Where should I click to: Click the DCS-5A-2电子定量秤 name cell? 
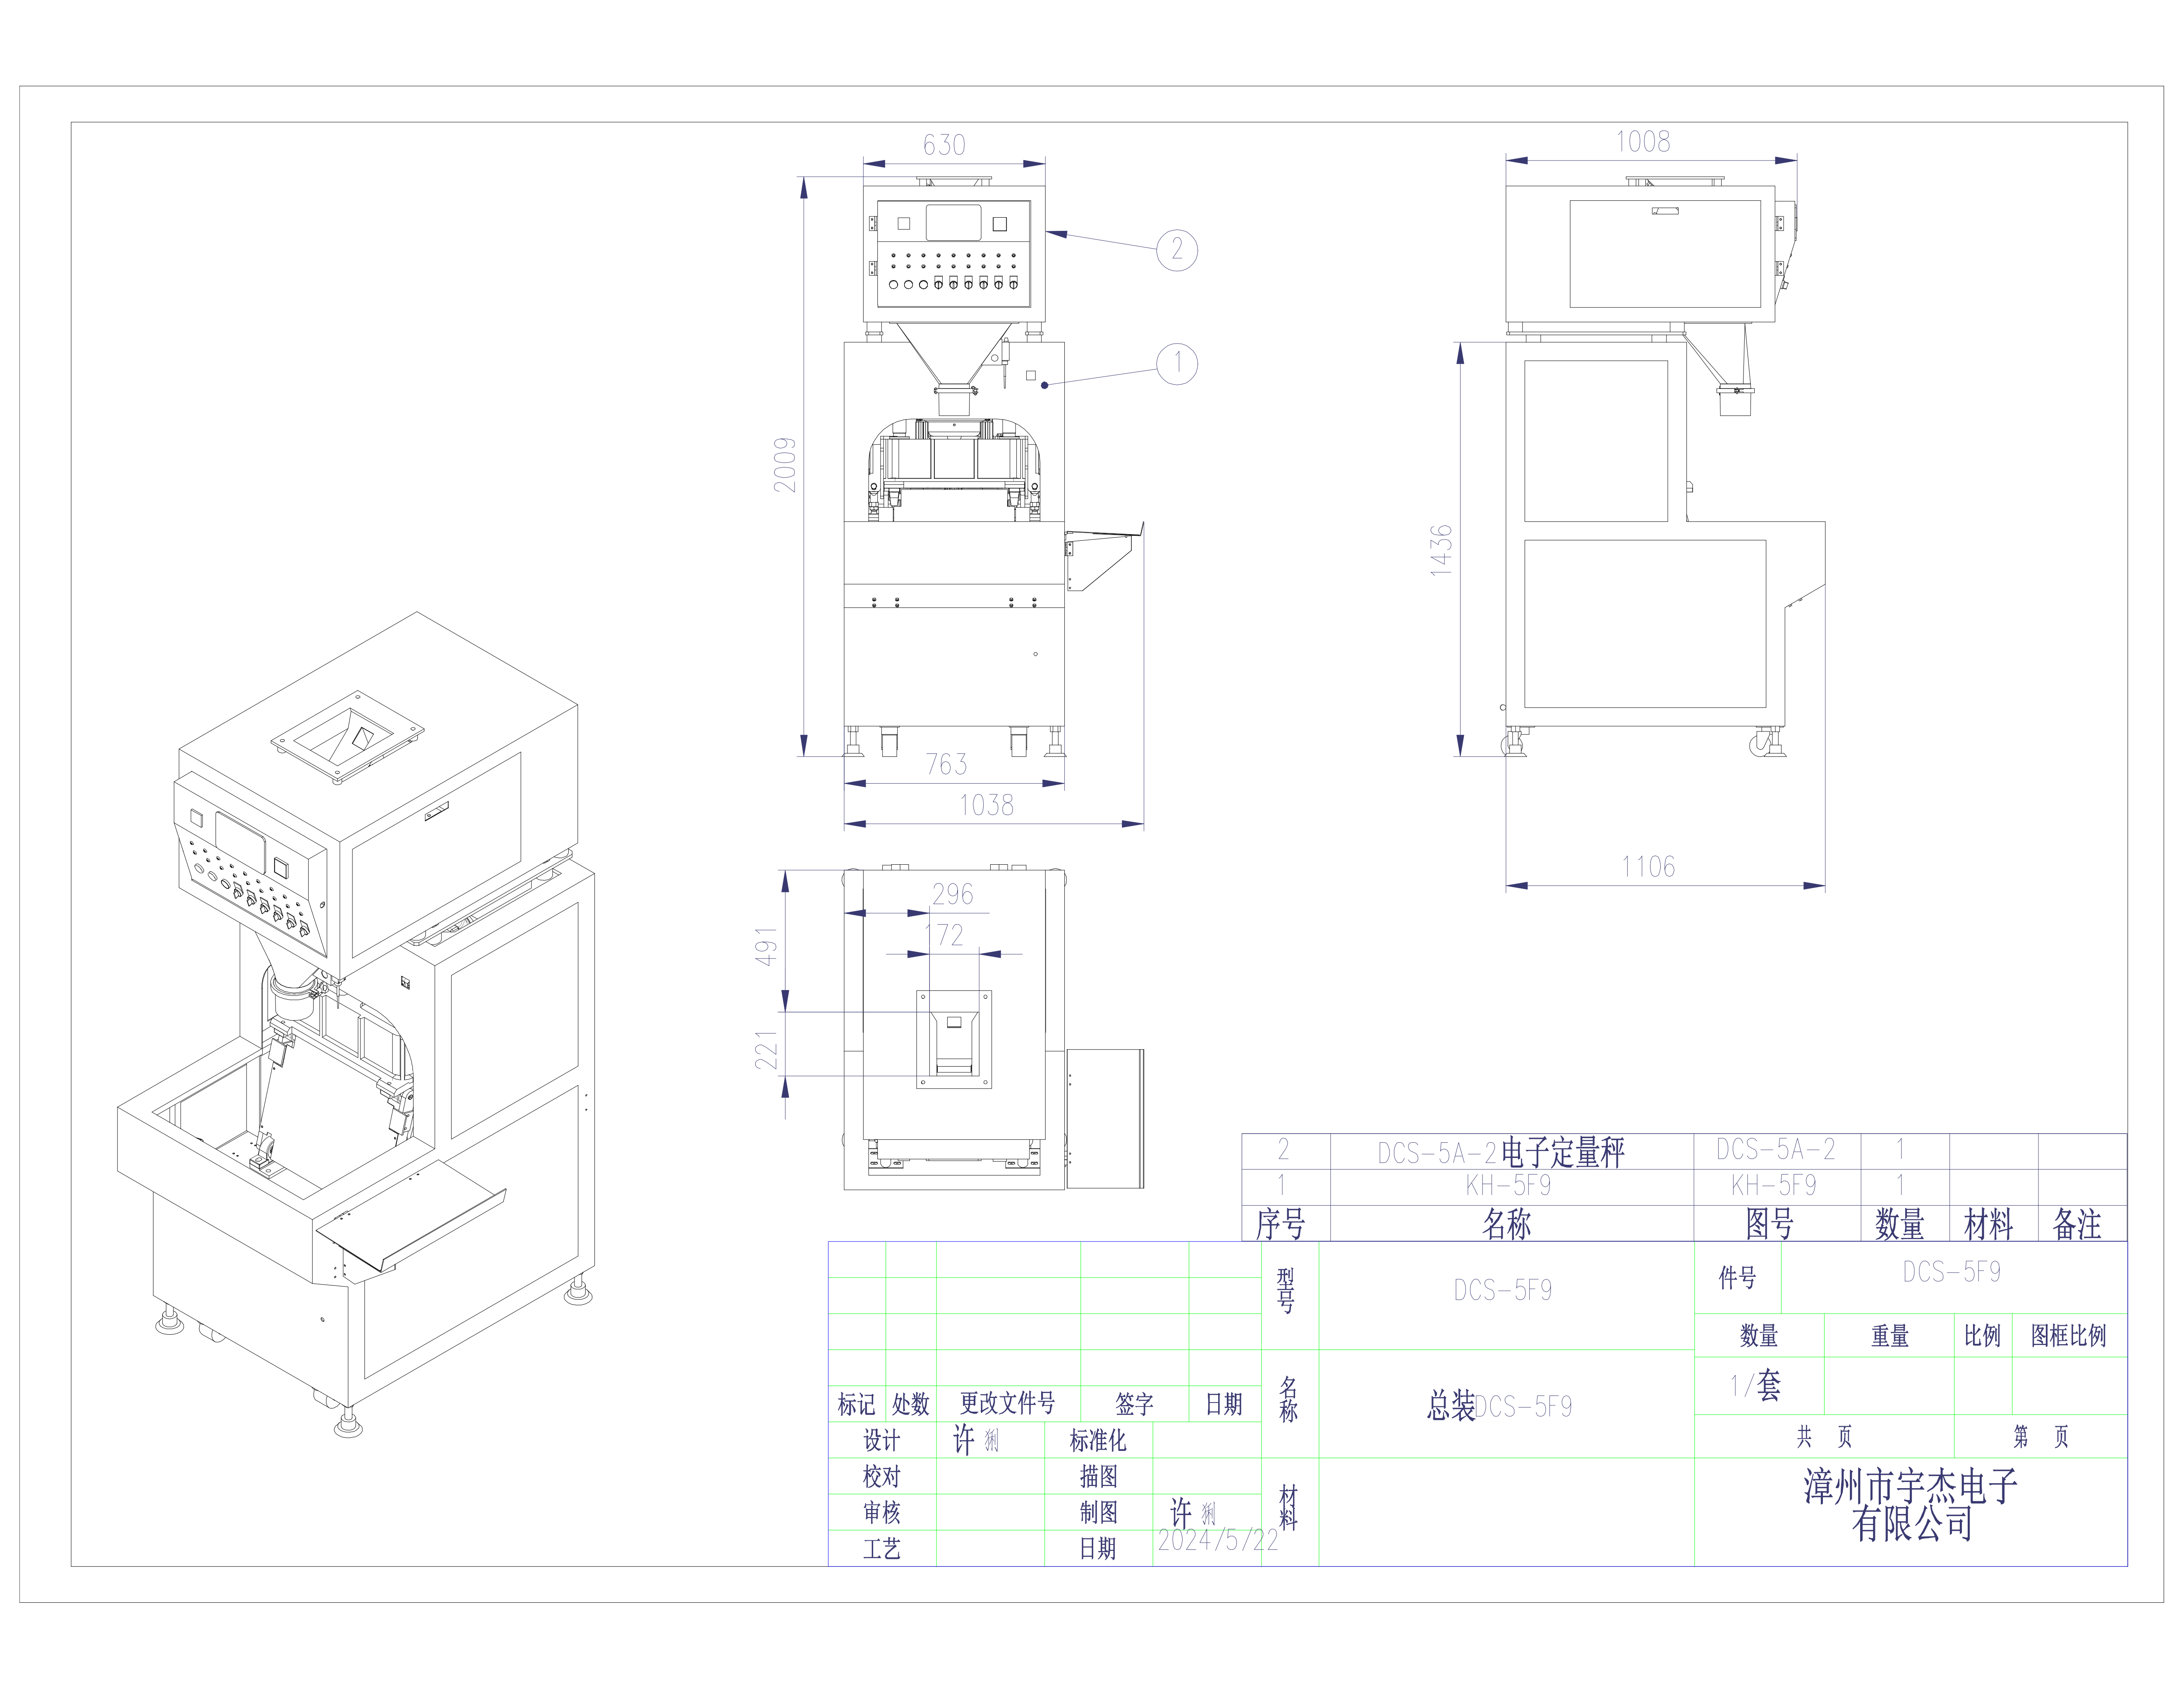click(1511, 1152)
